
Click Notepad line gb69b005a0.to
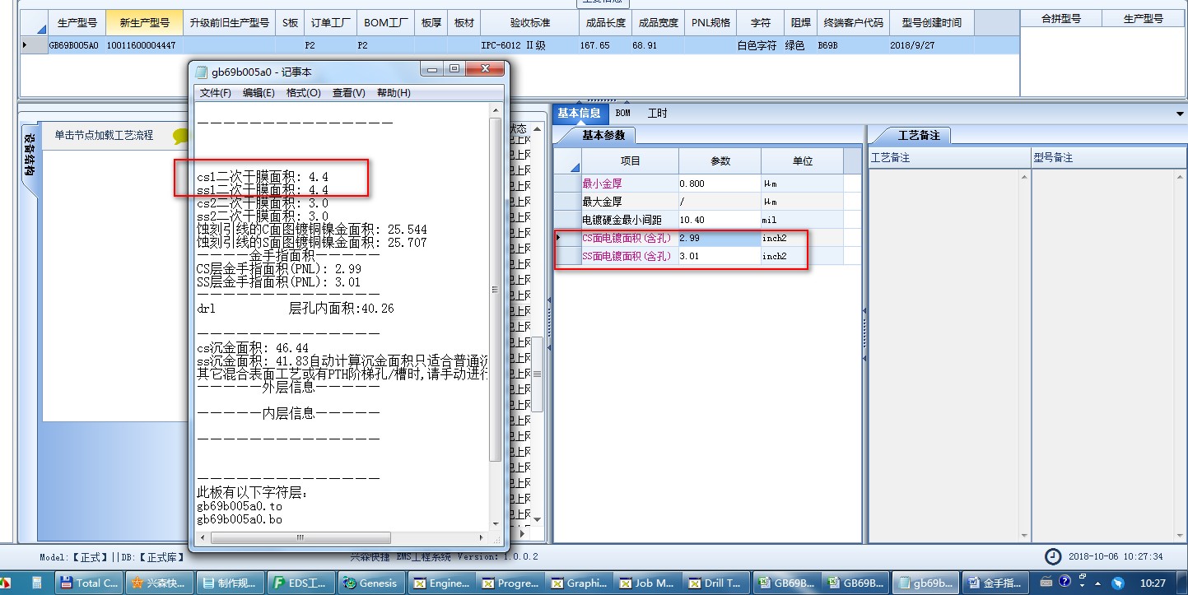click(x=240, y=506)
